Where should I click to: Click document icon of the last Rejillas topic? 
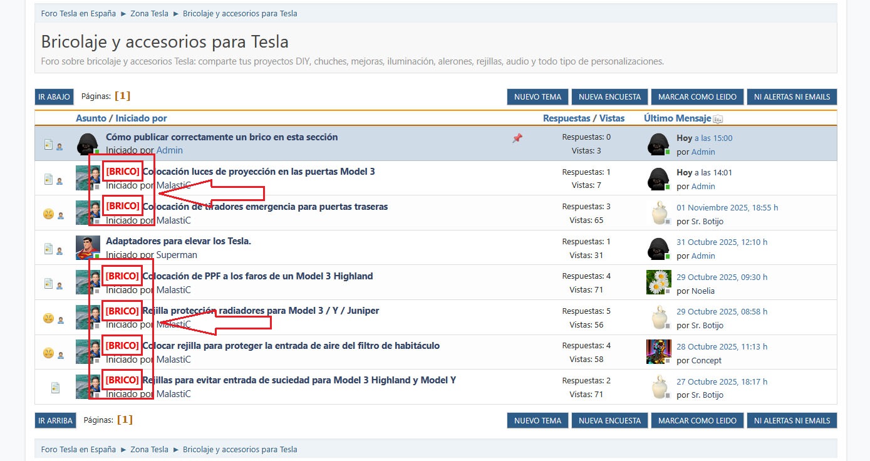pyautogui.click(x=55, y=388)
